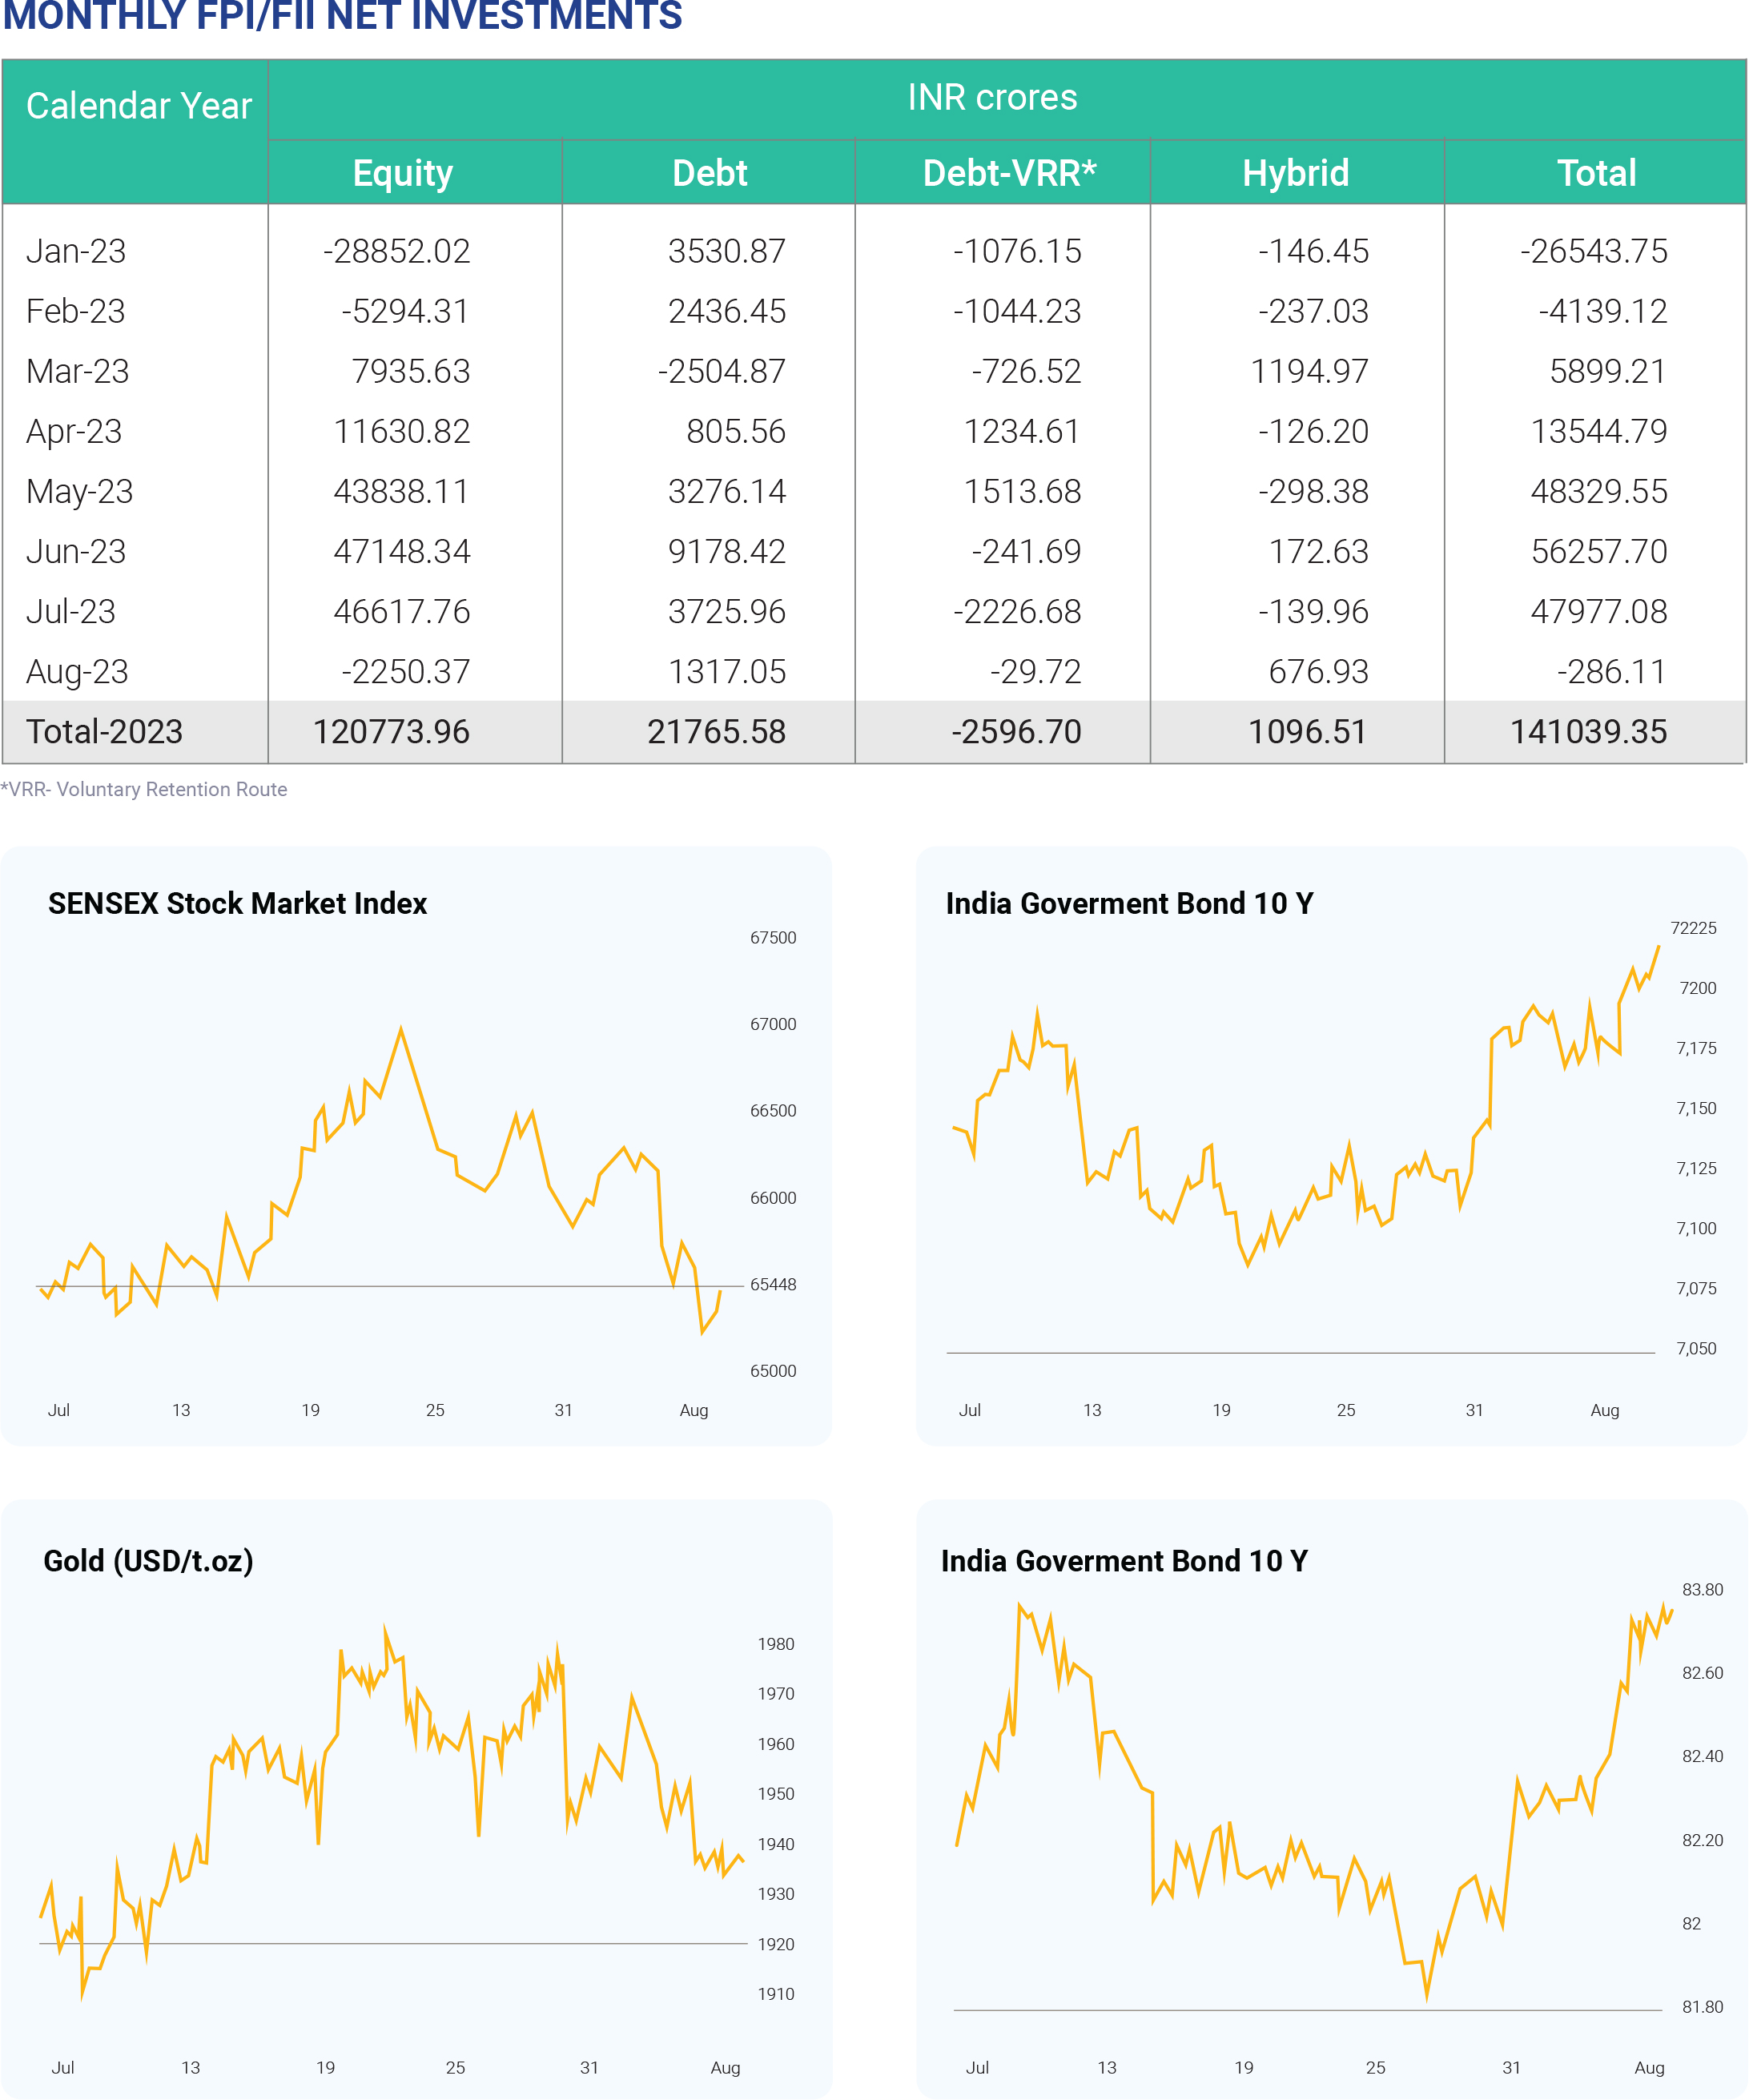Click the Equity column header
This screenshot has width=1749, height=2100.
[403, 173]
